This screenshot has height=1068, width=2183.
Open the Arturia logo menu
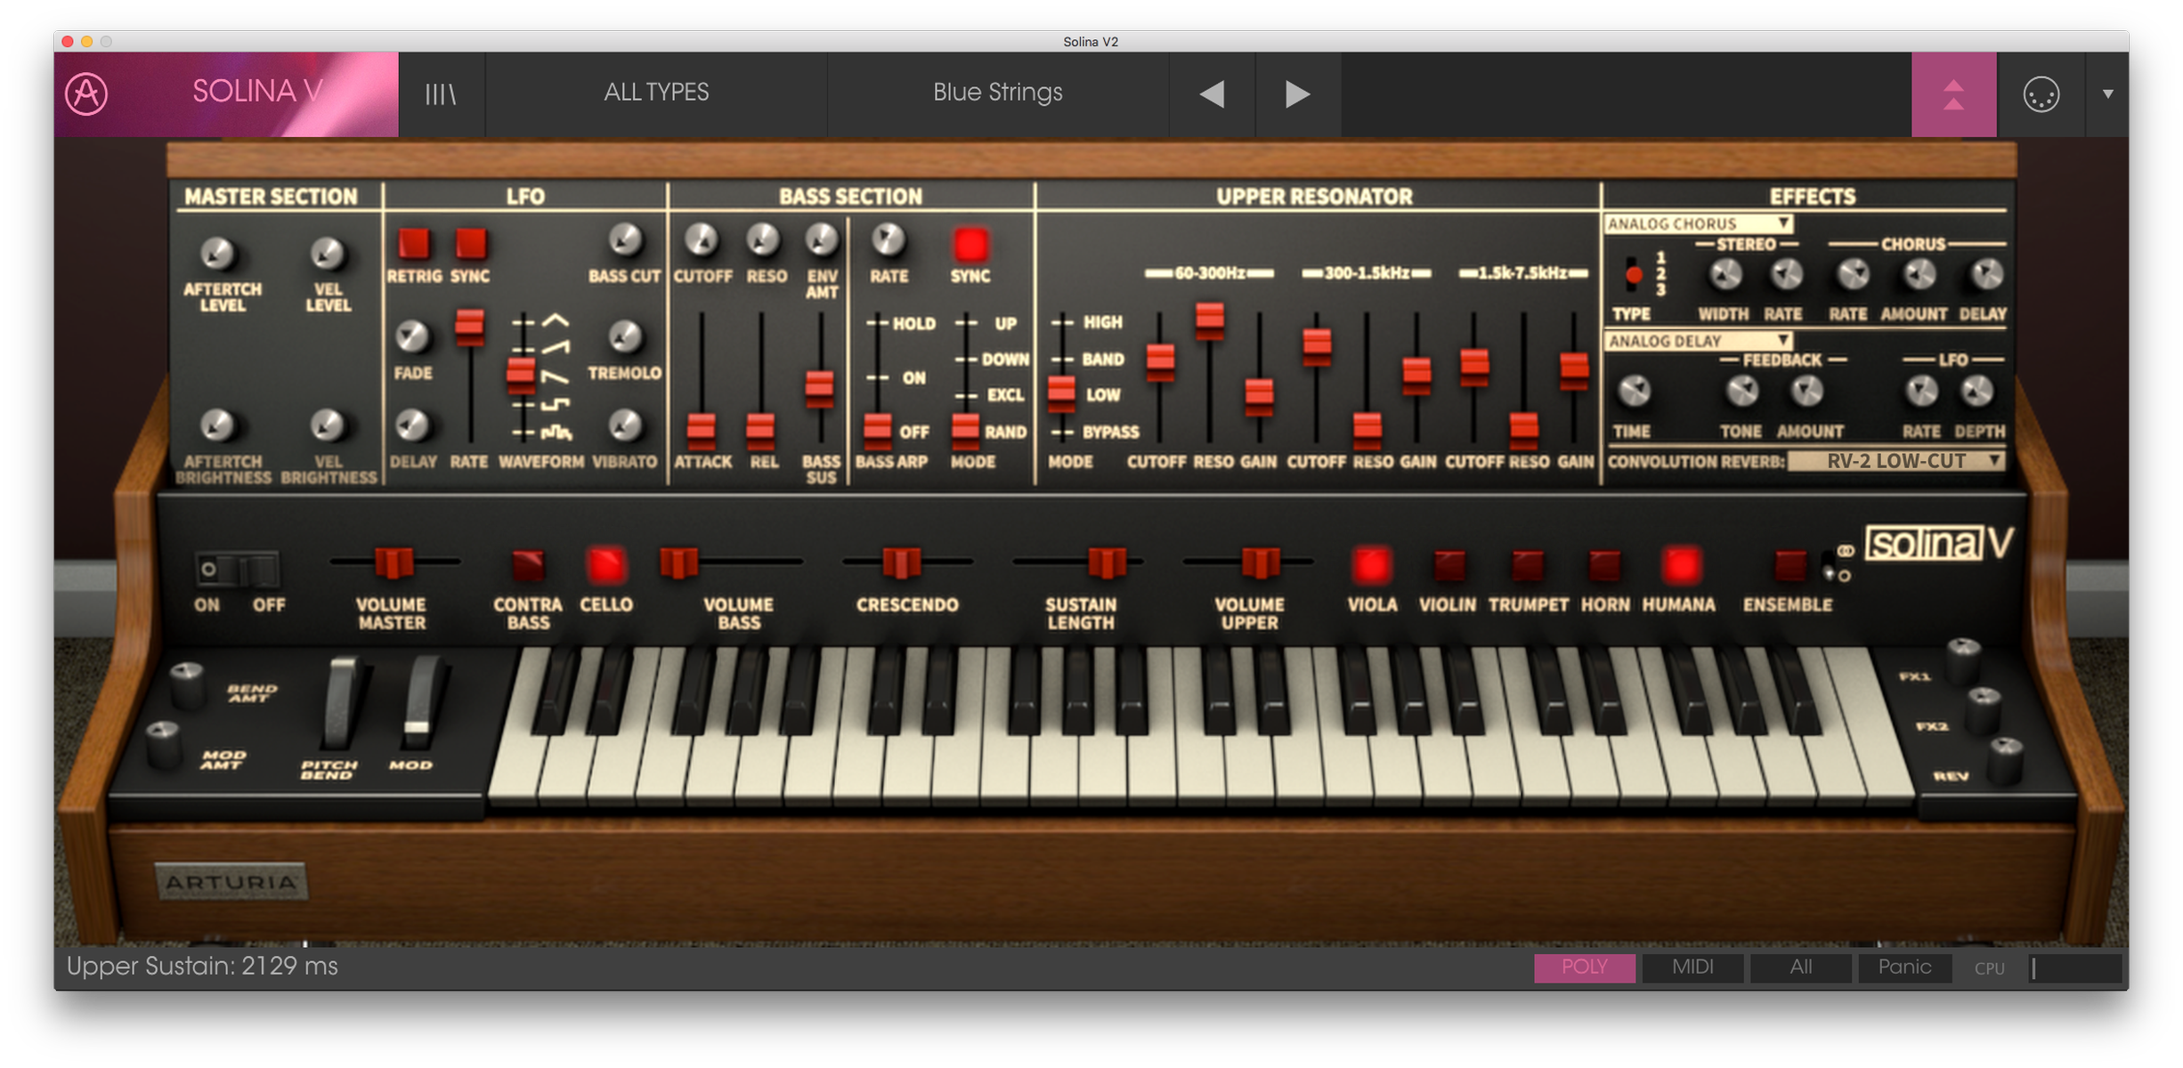tap(86, 93)
